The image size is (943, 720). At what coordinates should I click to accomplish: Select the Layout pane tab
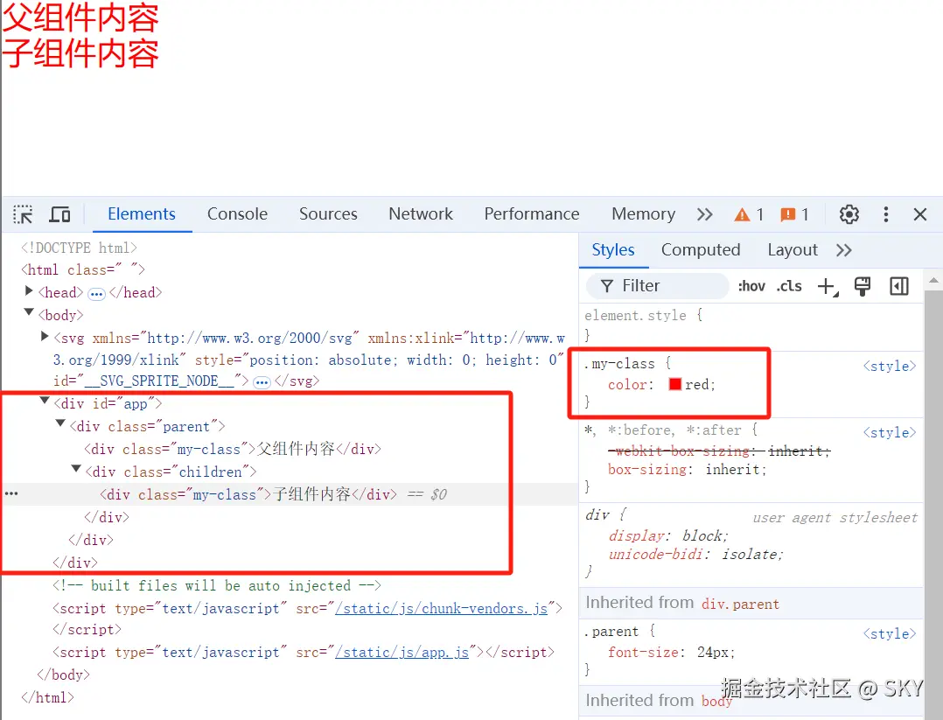[x=793, y=250]
